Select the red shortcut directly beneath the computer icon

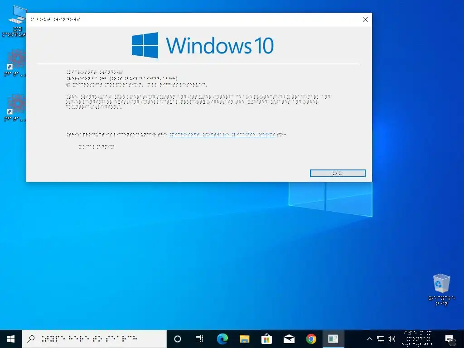(x=15, y=63)
